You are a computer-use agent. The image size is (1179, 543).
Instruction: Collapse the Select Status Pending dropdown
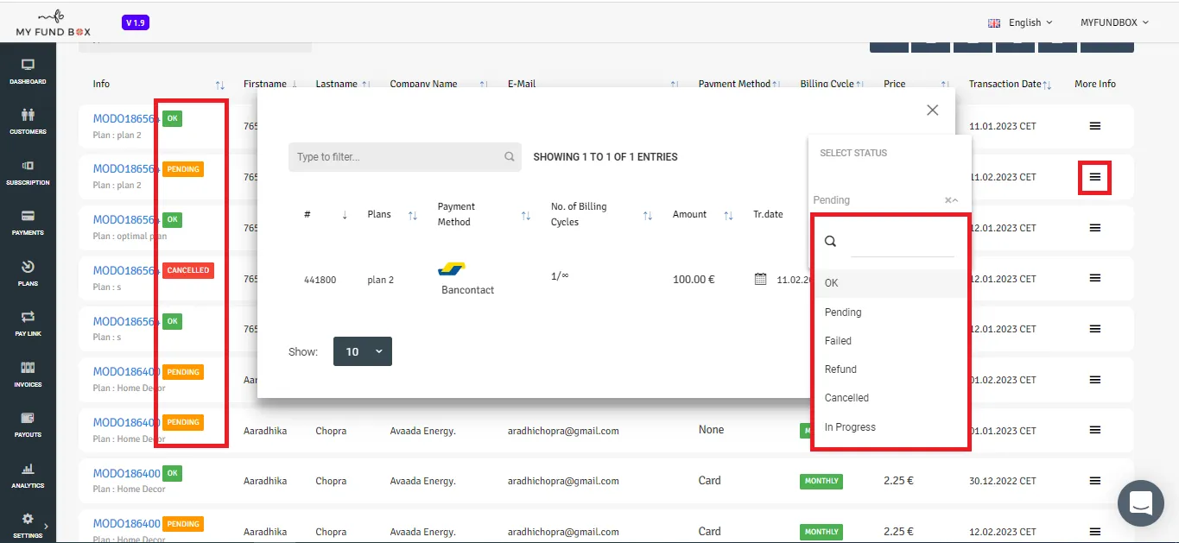point(955,200)
